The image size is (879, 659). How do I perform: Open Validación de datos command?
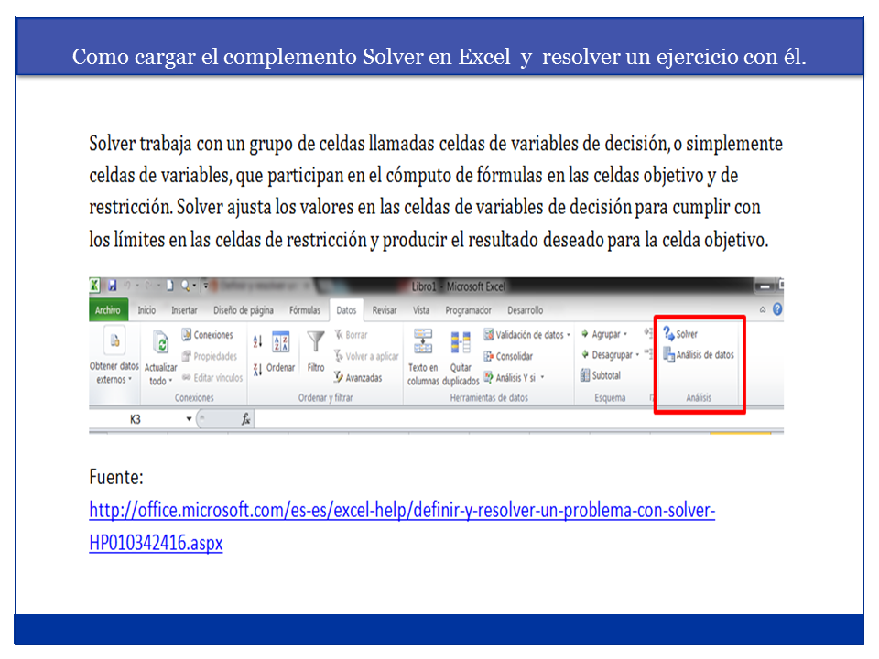point(524,335)
